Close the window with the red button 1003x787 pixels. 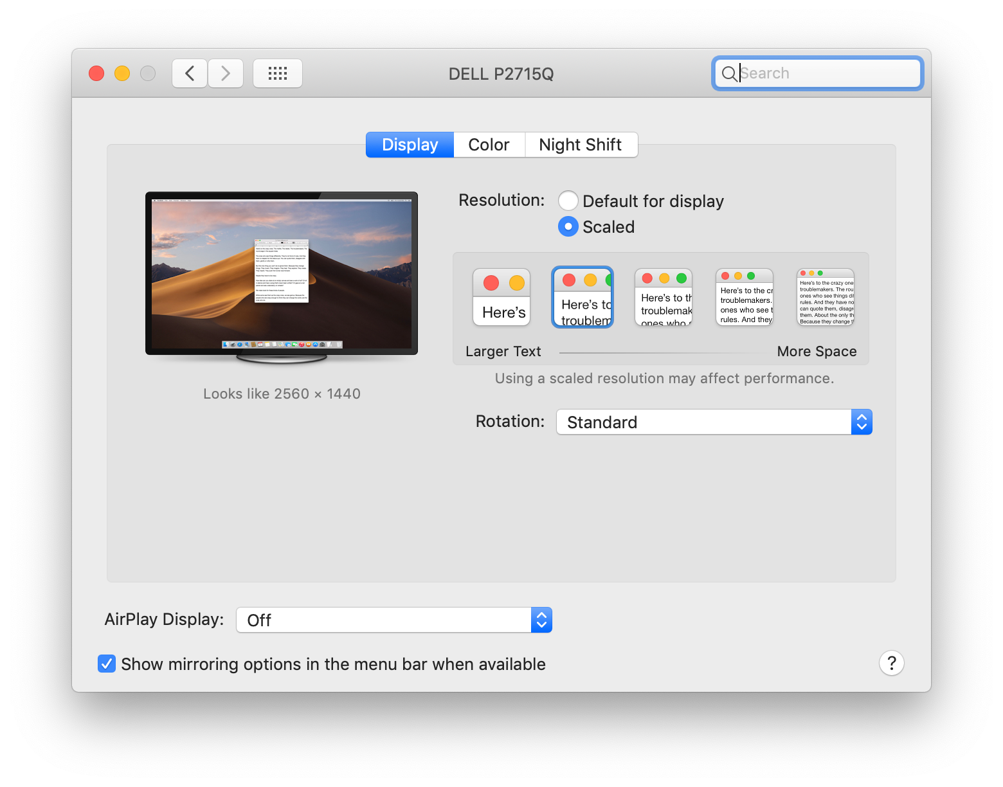point(96,73)
